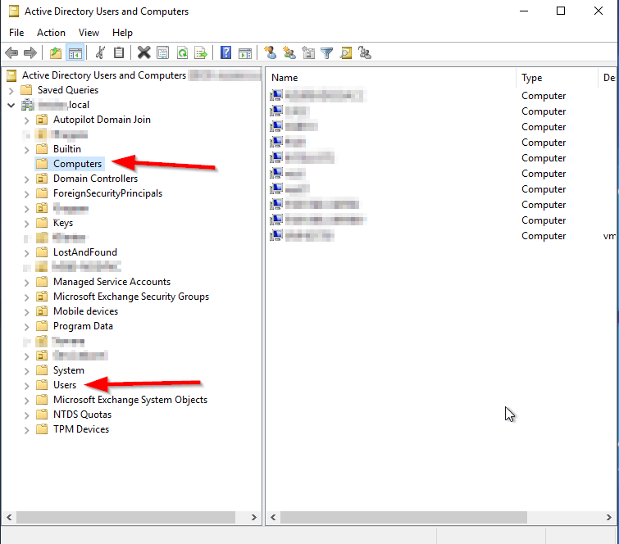
Task: Select the Program Data container
Action: coord(83,326)
